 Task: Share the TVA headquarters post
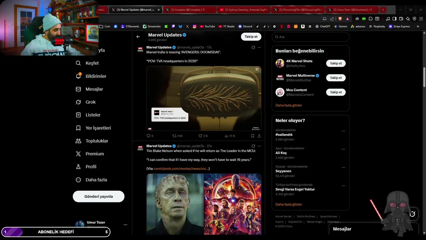(x=259, y=136)
